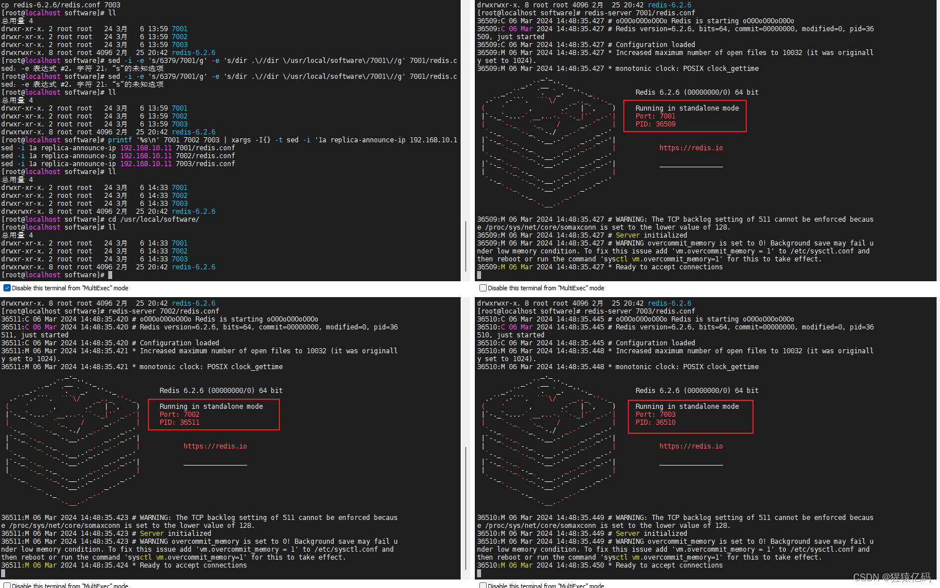Click 'Running in standalone mode' above Port: 7003
The width and height of the screenshot is (940, 588).
pyautogui.click(x=687, y=407)
